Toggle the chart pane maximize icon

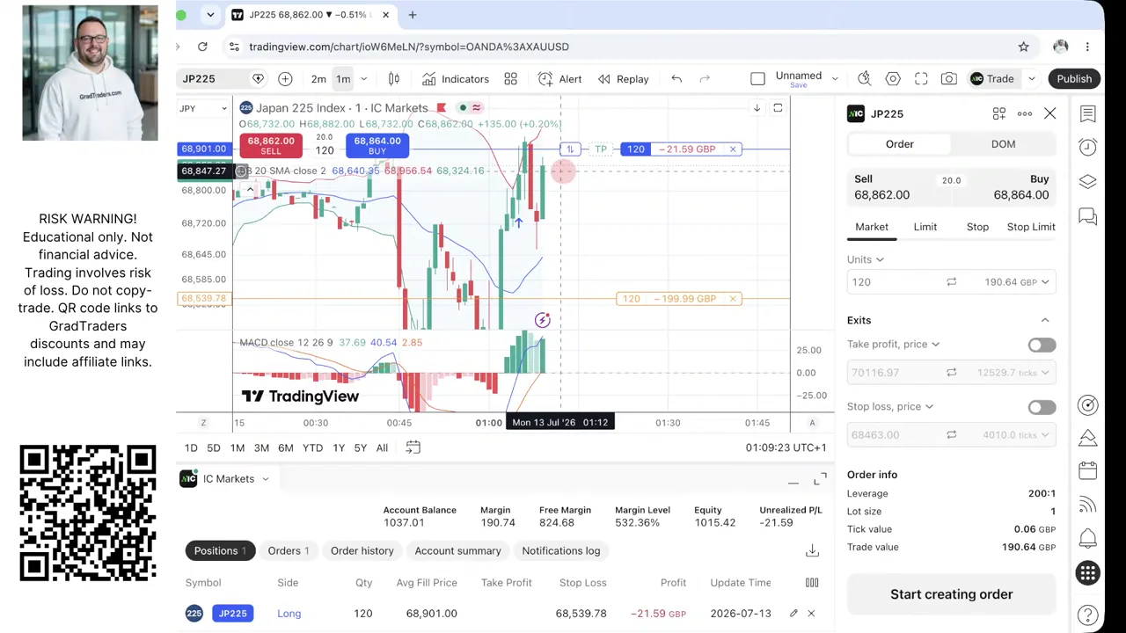pyautogui.click(x=778, y=108)
